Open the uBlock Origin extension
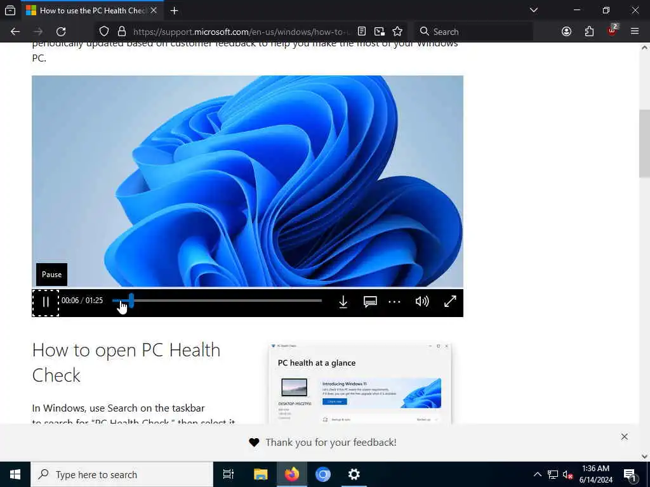This screenshot has height=487, width=650. point(613,30)
